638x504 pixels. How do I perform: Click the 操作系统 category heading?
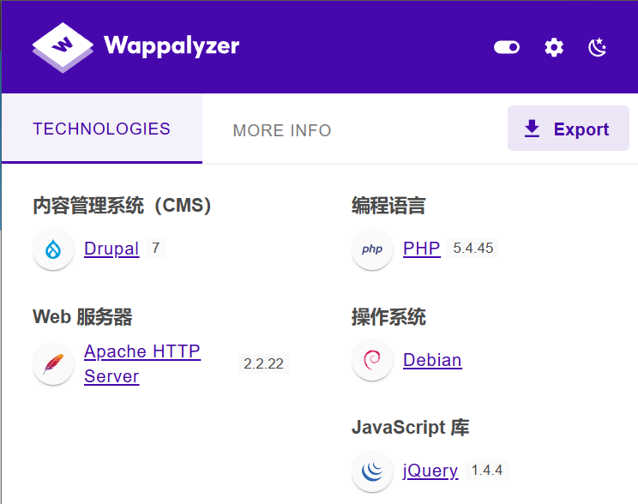(388, 317)
